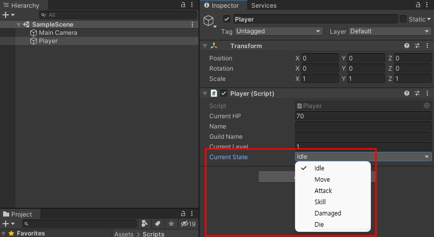Open Player (Script) component kebab menu

(427, 93)
